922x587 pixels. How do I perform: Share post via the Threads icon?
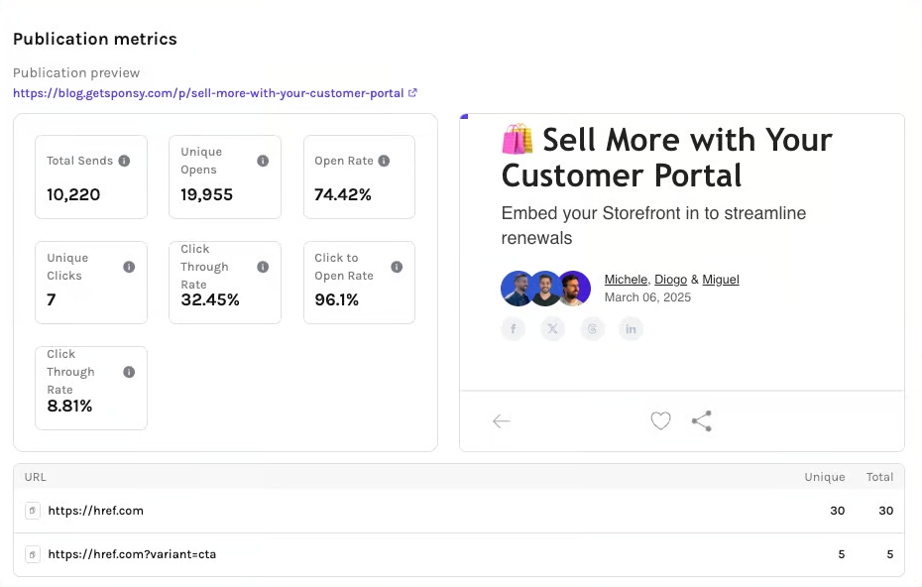(592, 329)
